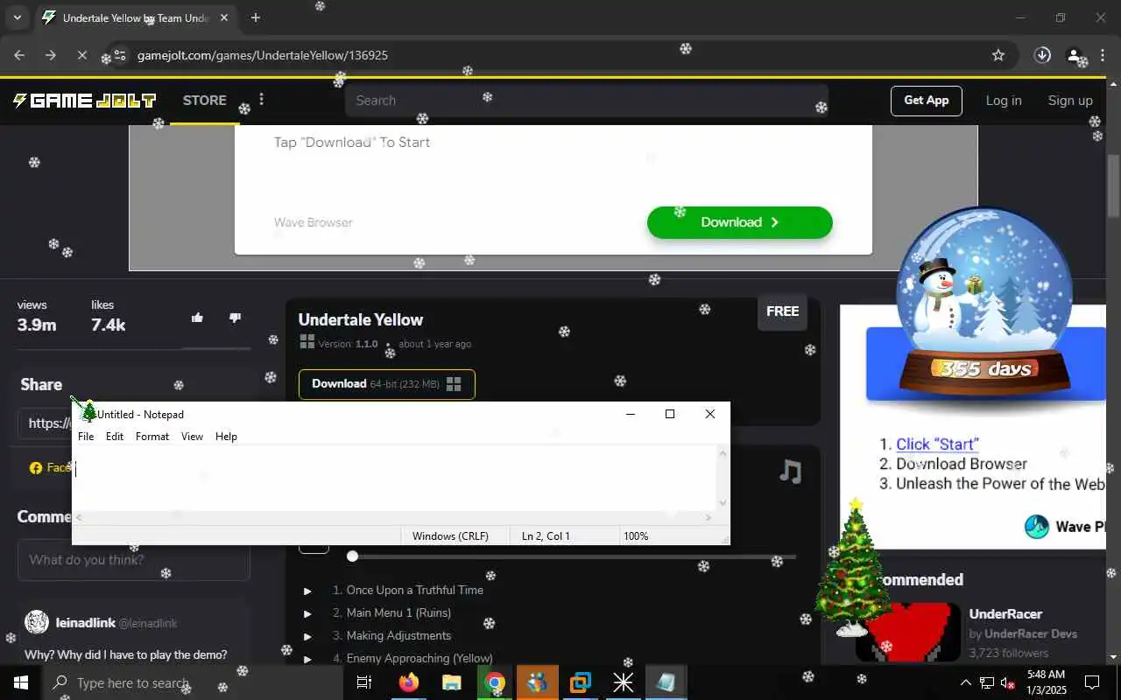
Task: Open leinadlink user profile
Action: click(x=85, y=623)
